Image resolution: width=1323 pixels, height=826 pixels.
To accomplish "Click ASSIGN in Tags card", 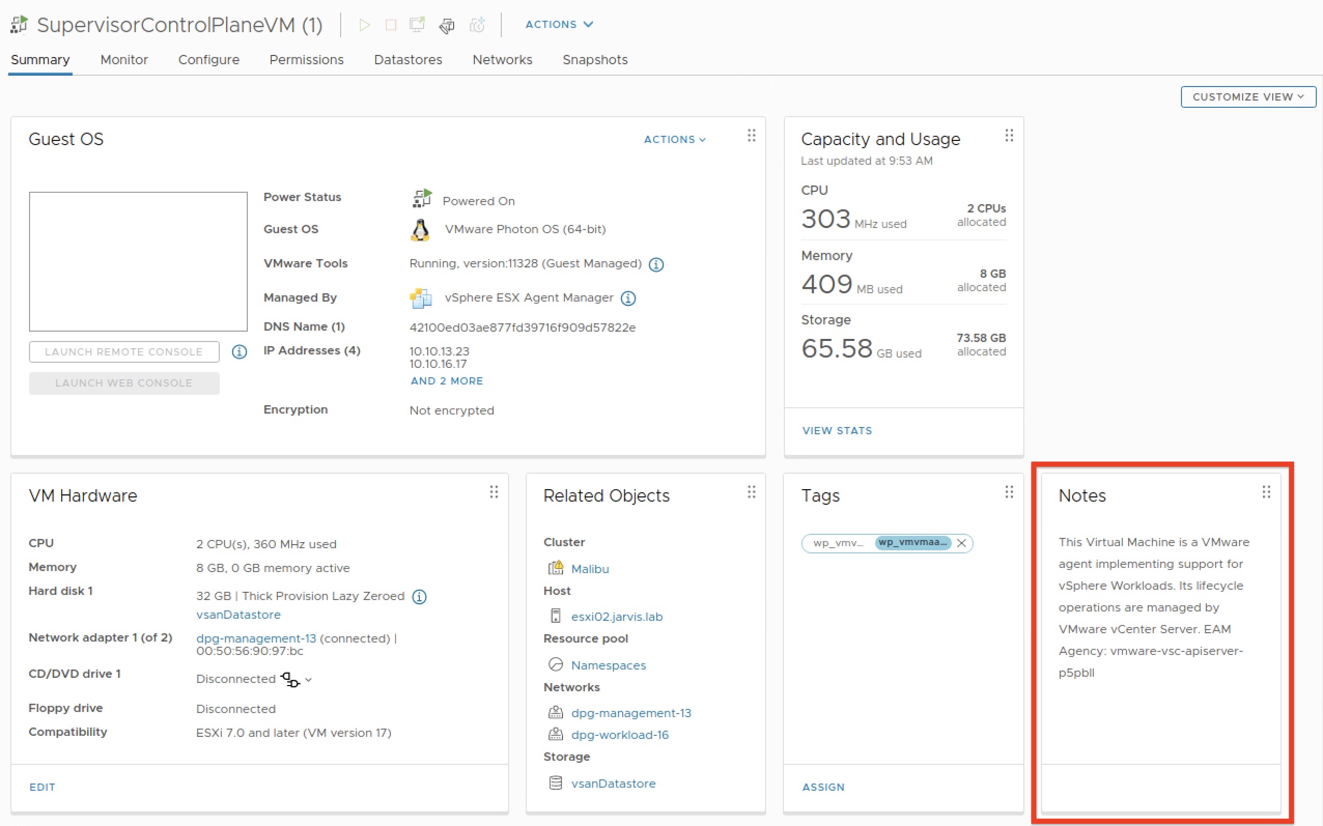I will coord(823,787).
